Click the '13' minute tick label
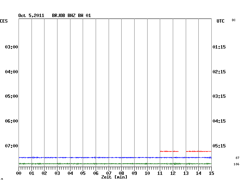This screenshot has height=183, width=241. coord(186,173)
